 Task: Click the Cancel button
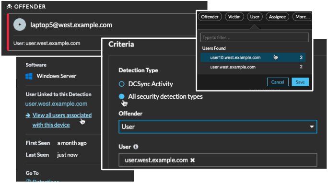(278, 82)
